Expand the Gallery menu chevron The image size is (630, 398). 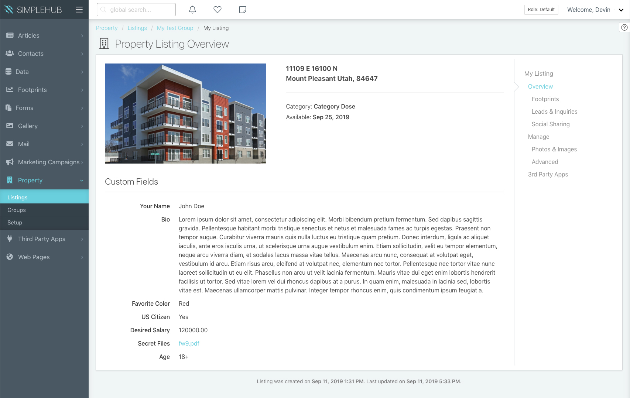[x=82, y=126]
